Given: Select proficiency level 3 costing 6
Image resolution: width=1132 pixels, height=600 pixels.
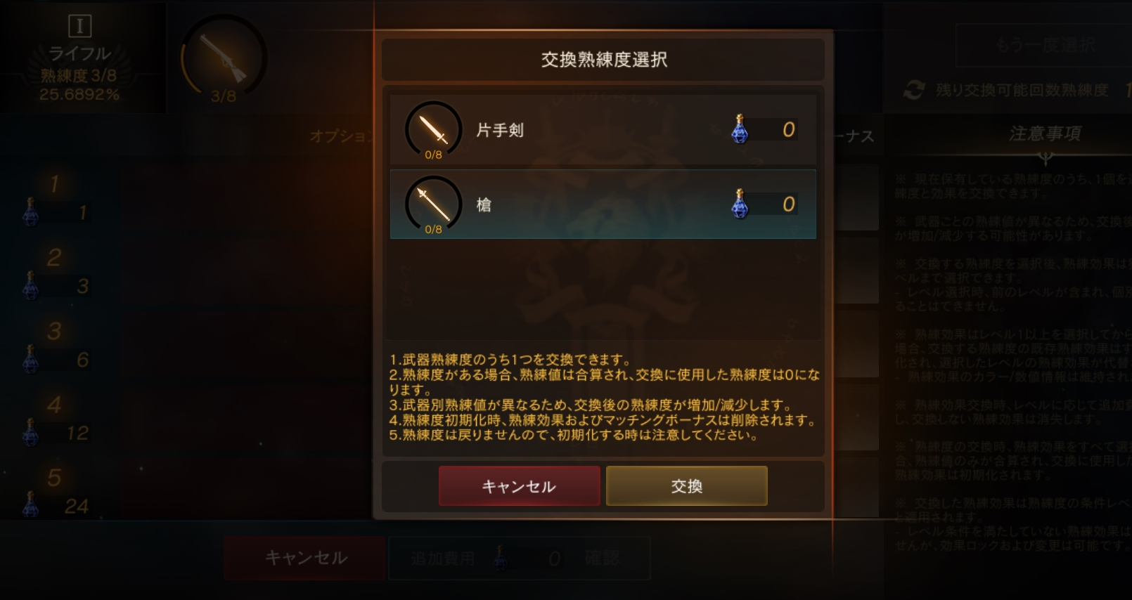Looking at the screenshot, I should coord(56,347).
